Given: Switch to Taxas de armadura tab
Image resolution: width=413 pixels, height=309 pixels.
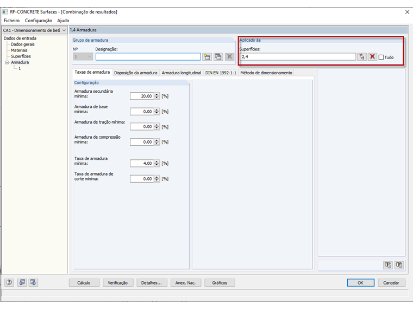Looking at the screenshot, I should (x=92, y=72).
